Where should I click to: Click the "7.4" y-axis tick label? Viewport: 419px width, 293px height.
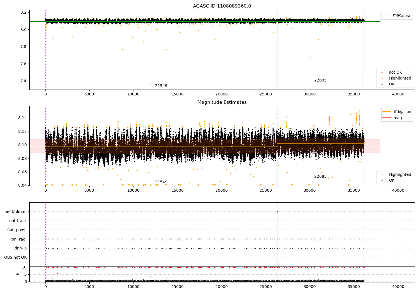pos(23,81)
